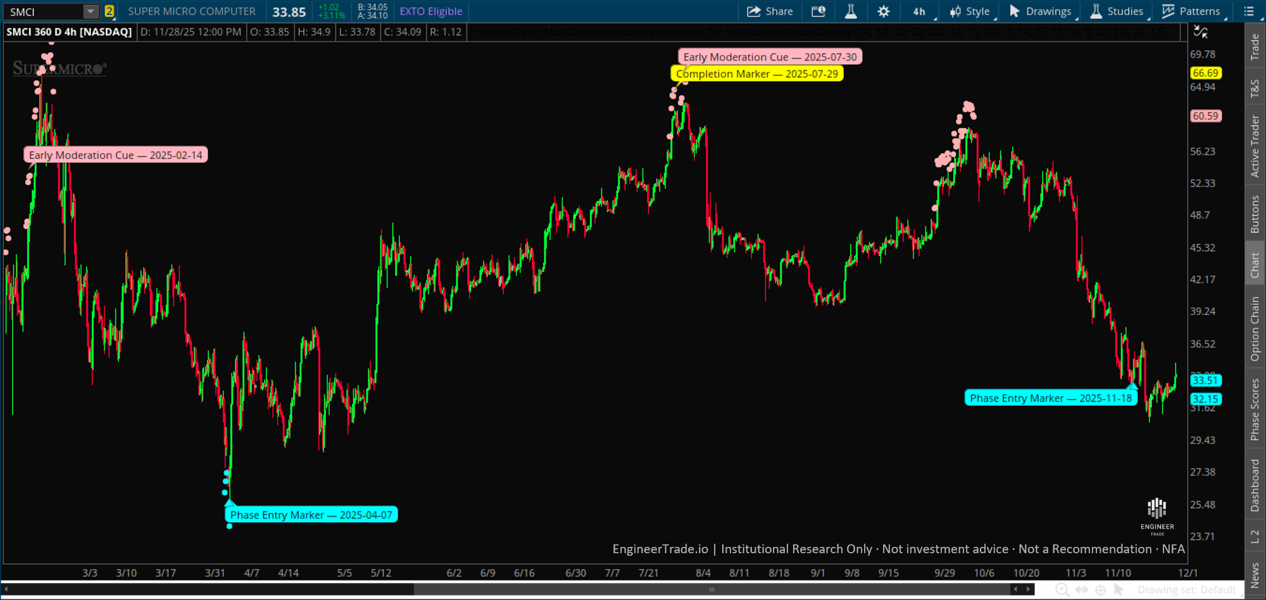Viewport: 1266px width, 600px height.
Task: Open the chart hamburger menu icon
Action: (1248, 11)
